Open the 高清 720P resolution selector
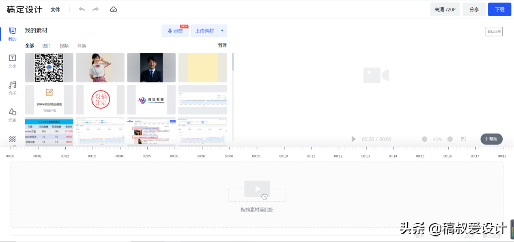This screenshot has width=514, height=242. pyautogui.click(x=445, y=9)
